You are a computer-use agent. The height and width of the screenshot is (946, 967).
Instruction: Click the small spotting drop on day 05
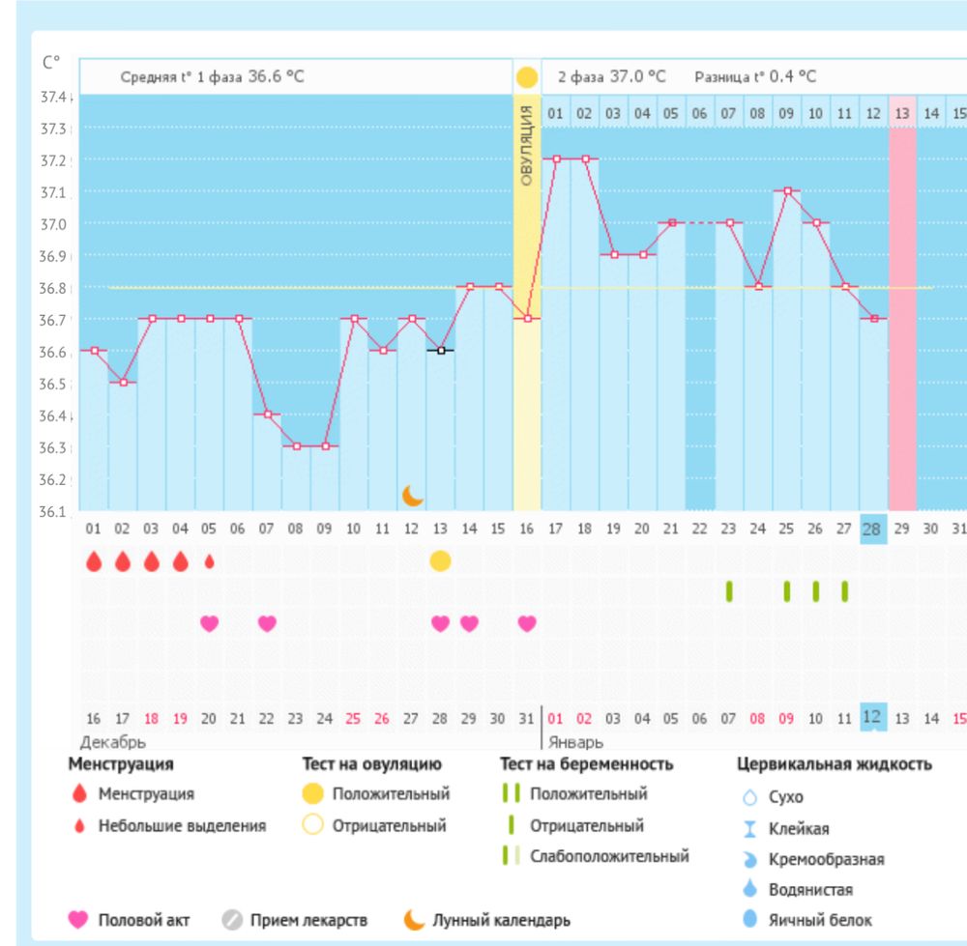(209, 562)
